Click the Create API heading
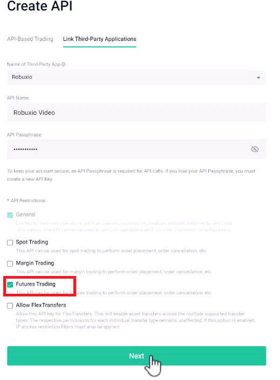280x380 pixels. coord(40,6)
